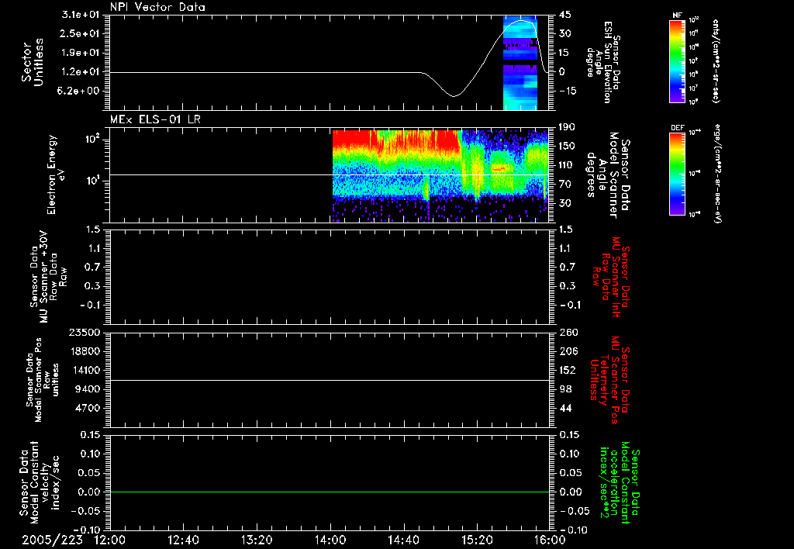794x549 pixels.
Task: Click the "NF" colorbar heading
Action: click(x=678, y=16)
